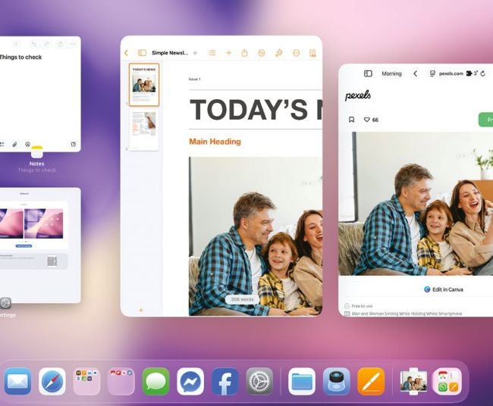Select the TODAY'S NEWS headline text
This screenshot has height=406, width=493.
pos(256,109)
